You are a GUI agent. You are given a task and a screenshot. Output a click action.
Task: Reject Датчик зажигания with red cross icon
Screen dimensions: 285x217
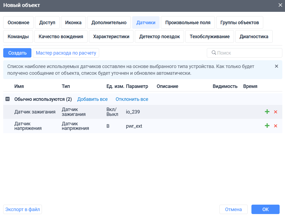(x=275, y=112)
